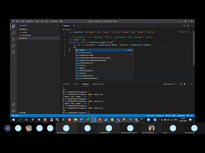The height and width of the screenshot is (153, 205).
Task: Click the code minimap preview
Action: 185,32
